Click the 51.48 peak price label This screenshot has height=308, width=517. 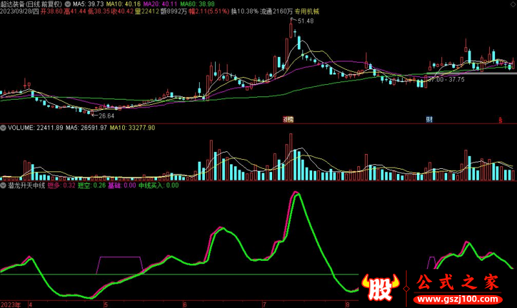tap(305, 21)
